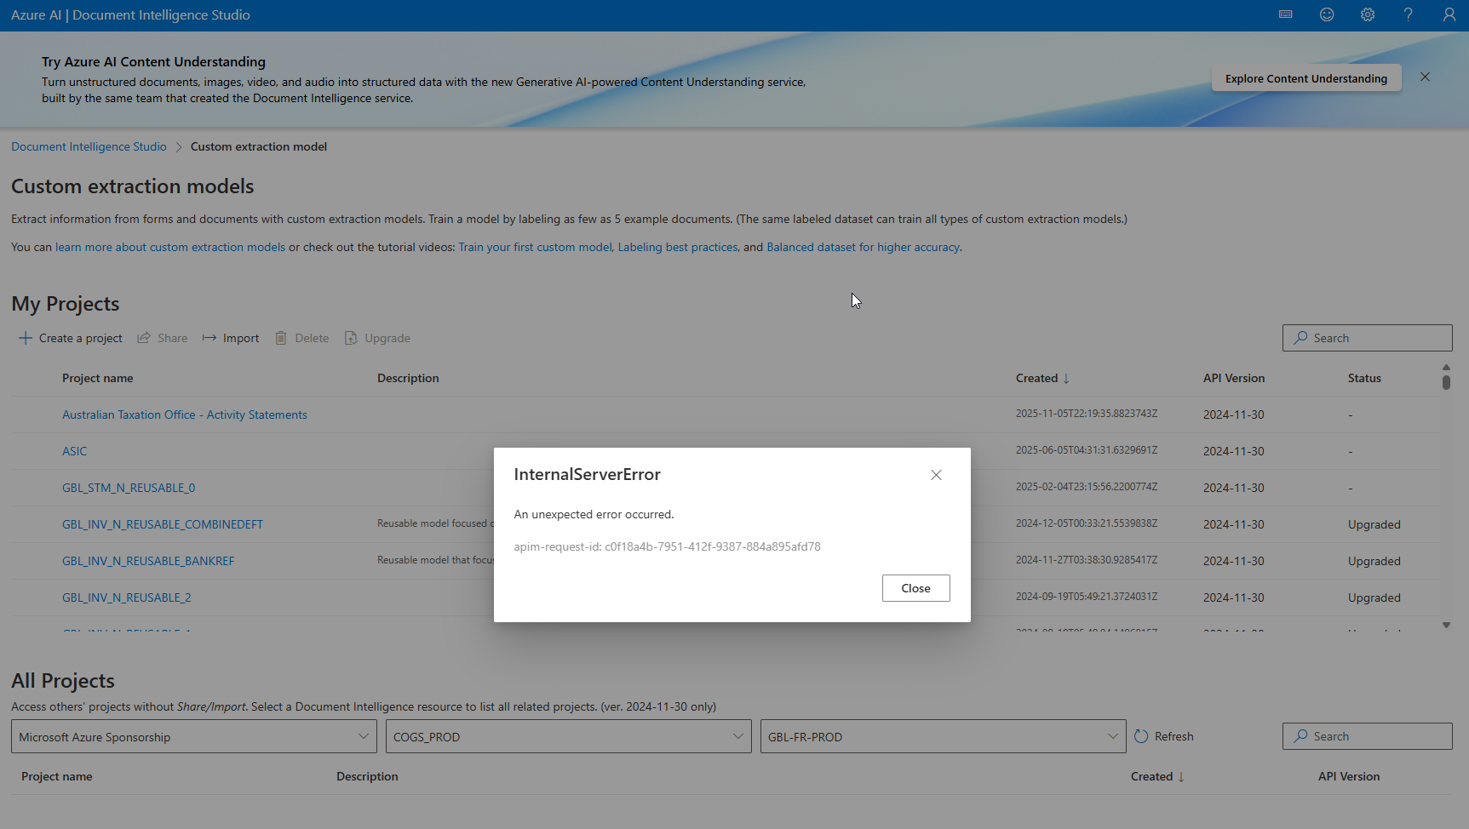Click API version of ASIC row

tap(1233, 451)
